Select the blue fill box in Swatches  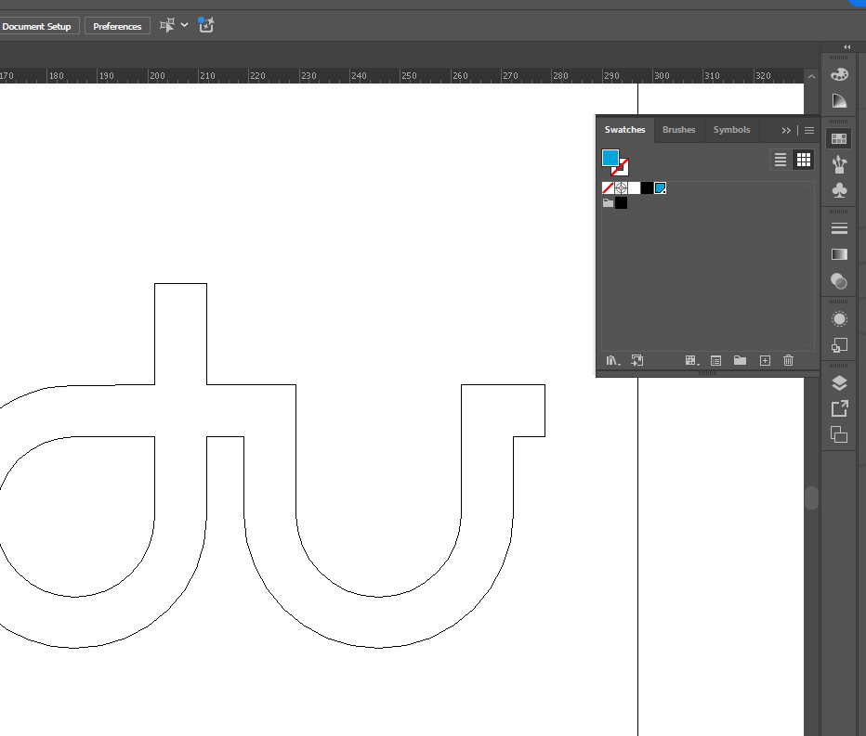[610, 158]
